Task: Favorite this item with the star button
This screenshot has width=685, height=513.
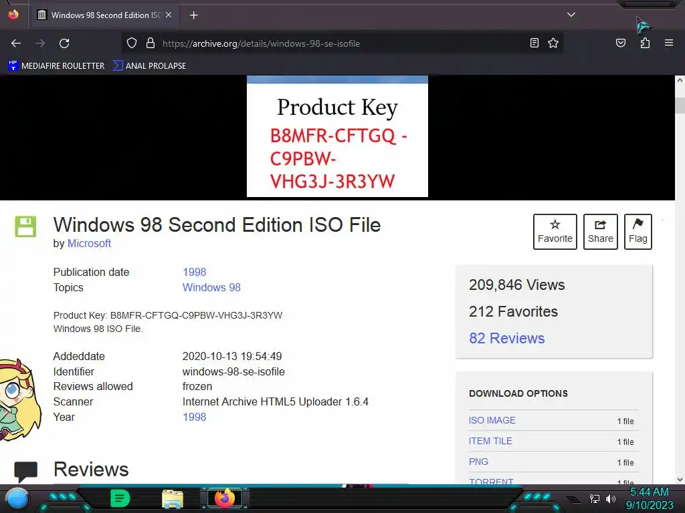Action: click(555, 232)
